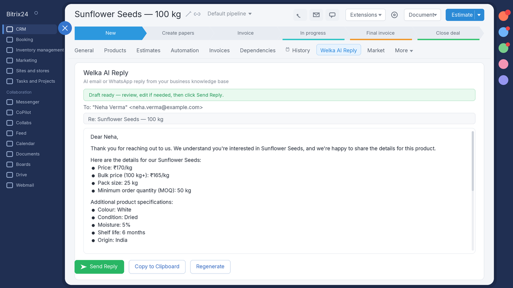Click the email envelope icon

[x=316, y=15]
